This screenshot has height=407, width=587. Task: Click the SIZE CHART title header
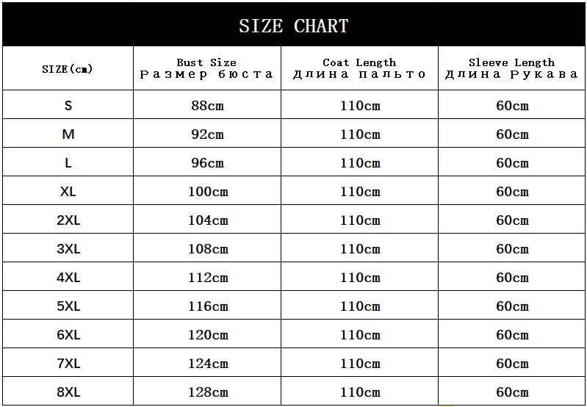[x=293, y=26]
